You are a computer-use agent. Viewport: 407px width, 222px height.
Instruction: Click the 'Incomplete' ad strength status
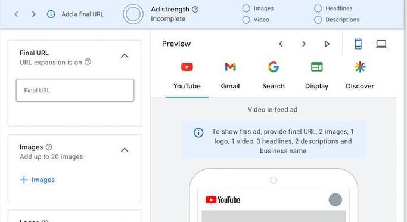pyautogui.click(x=168, y=19)
